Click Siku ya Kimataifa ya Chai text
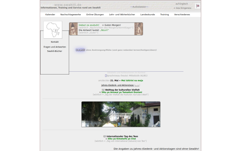241x151 pixels. click(122, 139)
